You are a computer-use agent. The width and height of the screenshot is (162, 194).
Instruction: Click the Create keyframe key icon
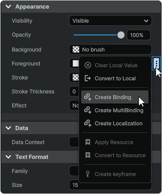click(88, 174)
